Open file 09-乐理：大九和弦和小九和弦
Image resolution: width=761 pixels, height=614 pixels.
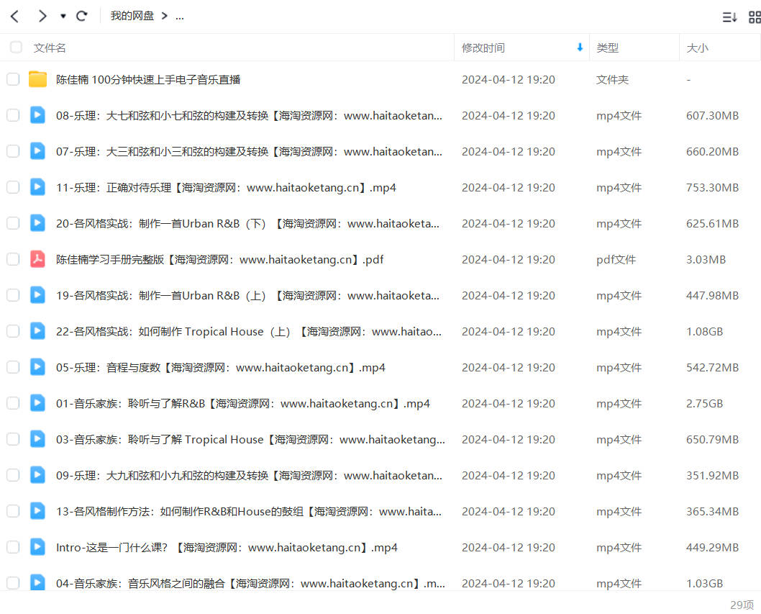click(x=249, y=475)
